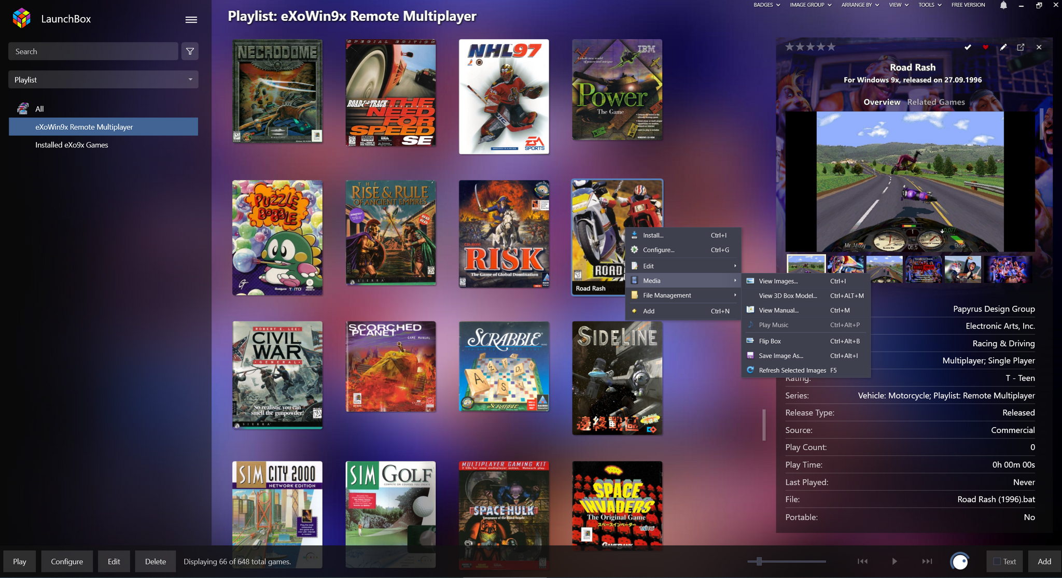Image resolution: width=1062 pixels, height=578 pixels.
Task: Enable the Text checkbox in bottom bar
Action: 997,561
